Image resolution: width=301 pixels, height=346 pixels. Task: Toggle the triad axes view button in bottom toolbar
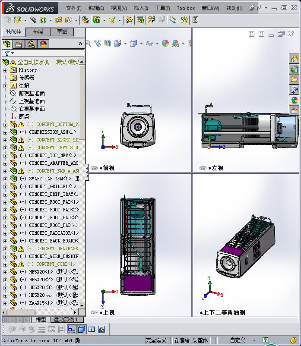[71, 329]
